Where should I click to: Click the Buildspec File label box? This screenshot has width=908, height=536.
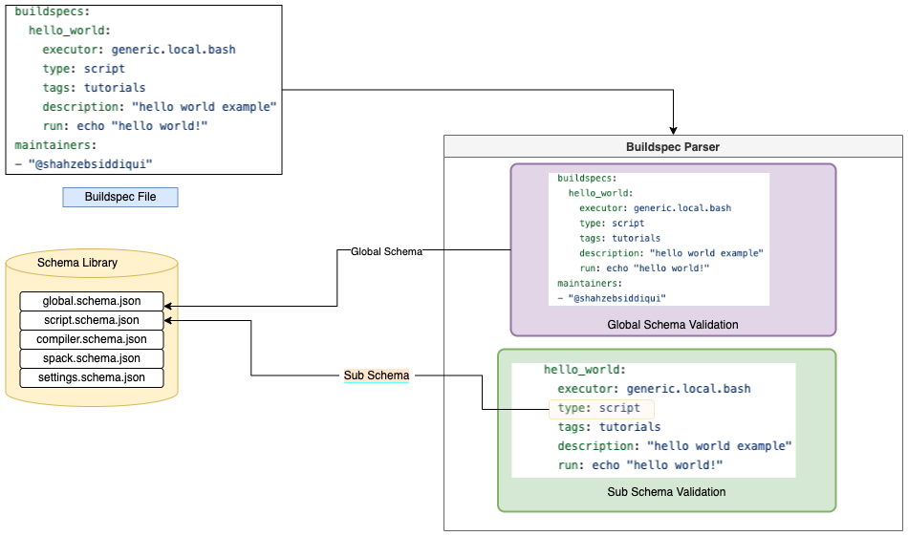coord(120,197)
